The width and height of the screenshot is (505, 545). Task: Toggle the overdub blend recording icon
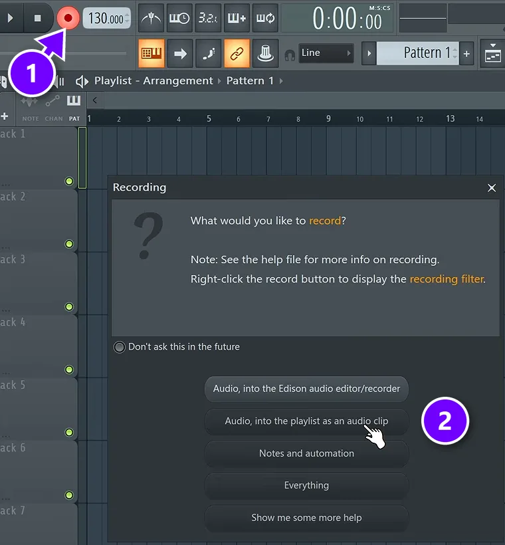(237, 18)
